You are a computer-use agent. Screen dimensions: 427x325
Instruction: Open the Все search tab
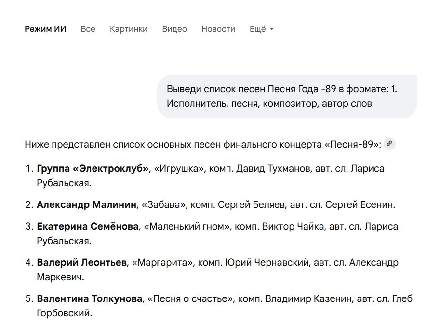point(88,29)
